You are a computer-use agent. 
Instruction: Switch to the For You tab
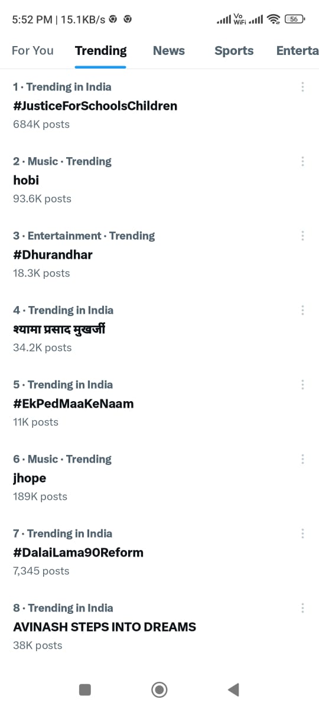tap(32, 51)
